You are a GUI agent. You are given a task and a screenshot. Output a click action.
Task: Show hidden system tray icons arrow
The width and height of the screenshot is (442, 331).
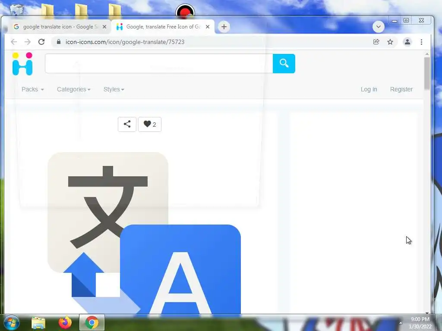point(400,323)
